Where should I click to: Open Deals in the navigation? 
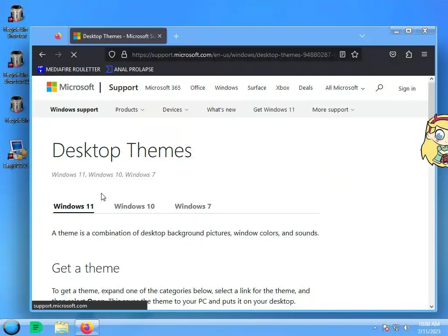click(x=306, y=87)
